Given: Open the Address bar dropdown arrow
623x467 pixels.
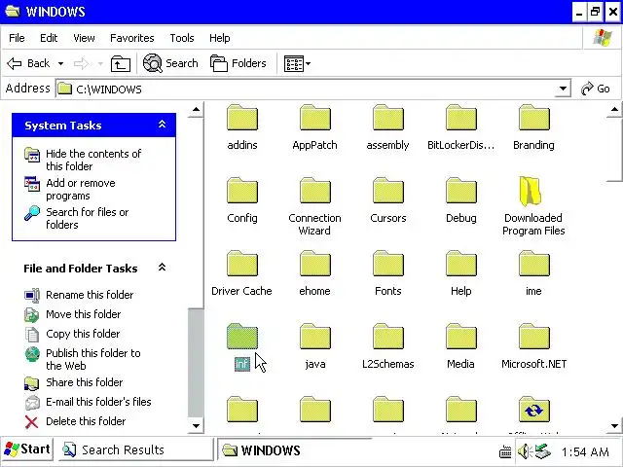Looking at the screenshot, I should (x=563, y=89).
